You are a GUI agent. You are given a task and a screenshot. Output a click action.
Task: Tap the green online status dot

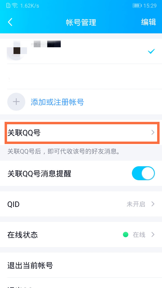click(126, 235)
